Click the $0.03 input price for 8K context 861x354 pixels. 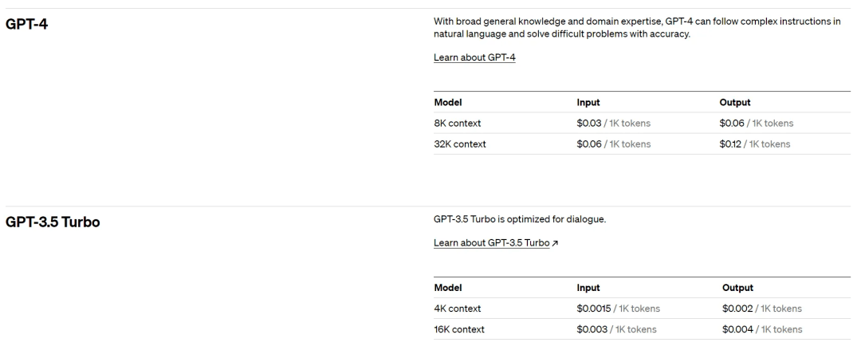click(x=589, y=124)
